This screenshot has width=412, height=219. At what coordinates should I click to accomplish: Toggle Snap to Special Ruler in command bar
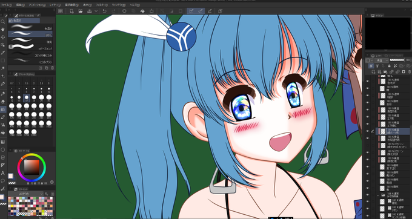point(200,11)
